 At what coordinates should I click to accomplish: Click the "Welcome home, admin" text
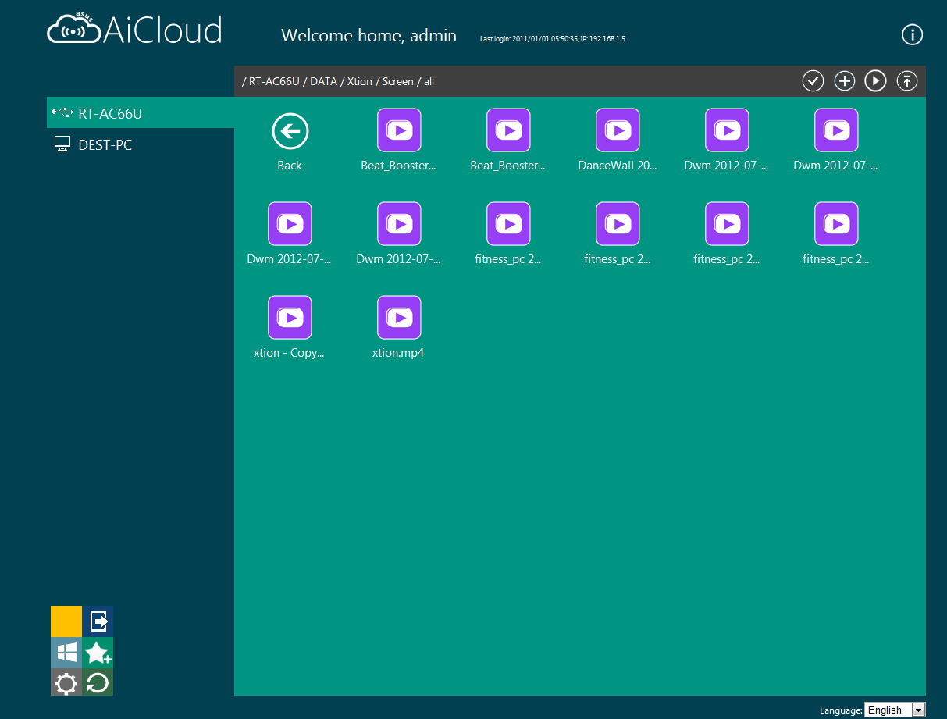pyautogui.click(x=368, y=35)
